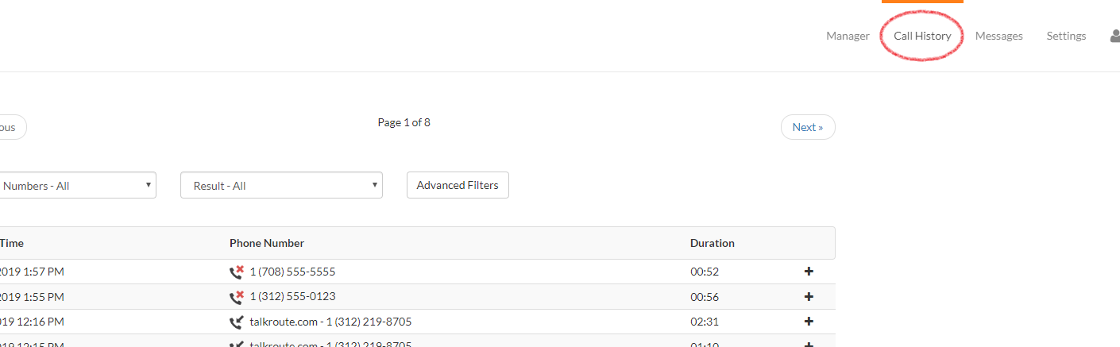Click missed-call icon beside 1 (312) 555-0123
Screen dimensions: 1120x347
pos(237,297)
